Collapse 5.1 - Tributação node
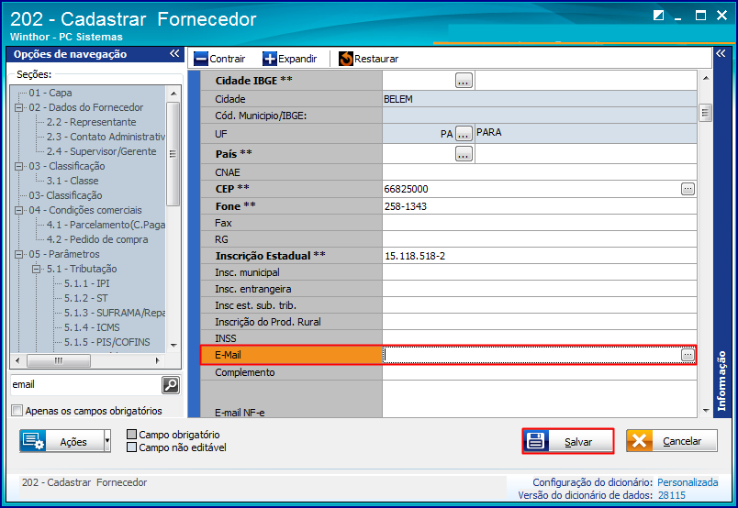 coord(36,269)
